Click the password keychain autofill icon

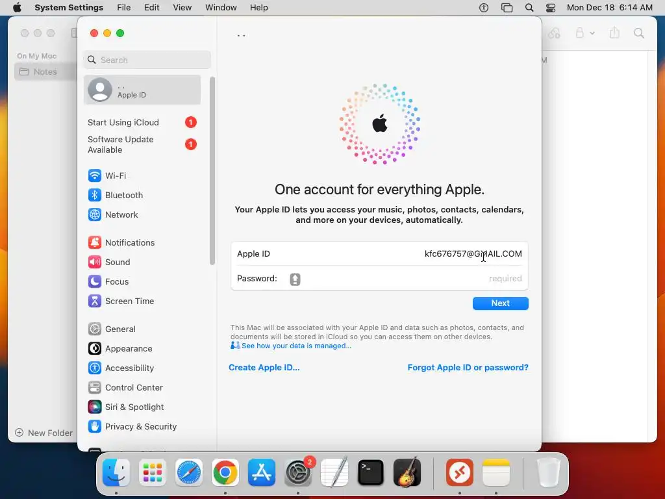tap(295, 279)
